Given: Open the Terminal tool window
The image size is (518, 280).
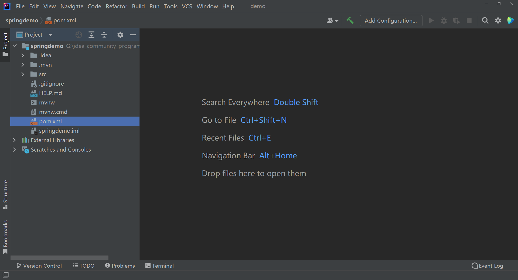Looking at the screenshot, I should tap(159, 266).
